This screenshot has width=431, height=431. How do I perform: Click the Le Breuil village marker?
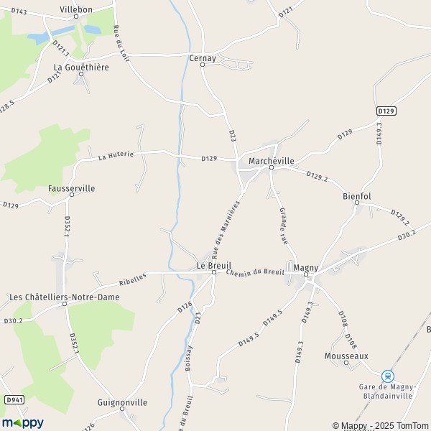pos(214,272)
